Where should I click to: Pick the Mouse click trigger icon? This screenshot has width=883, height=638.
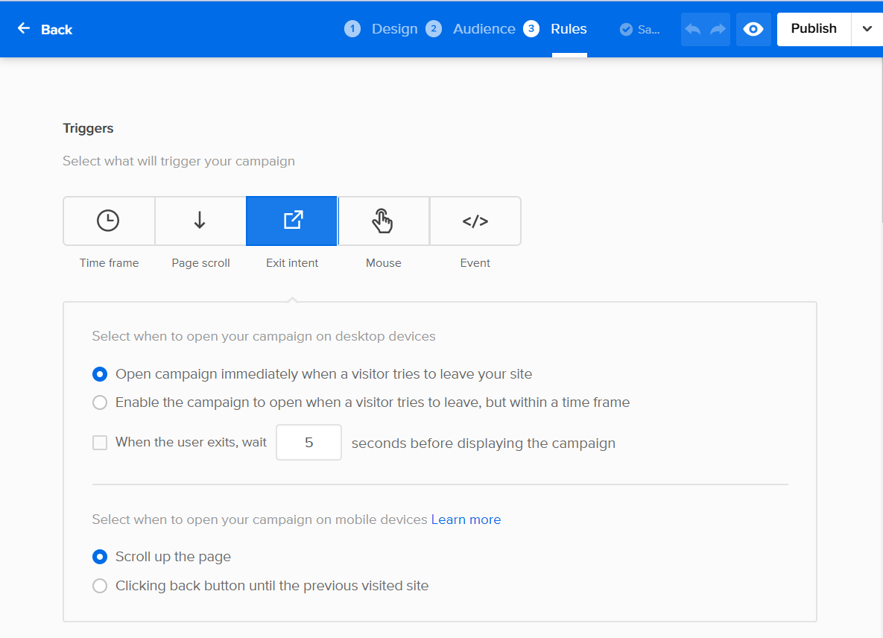click(x=383, y=221)
